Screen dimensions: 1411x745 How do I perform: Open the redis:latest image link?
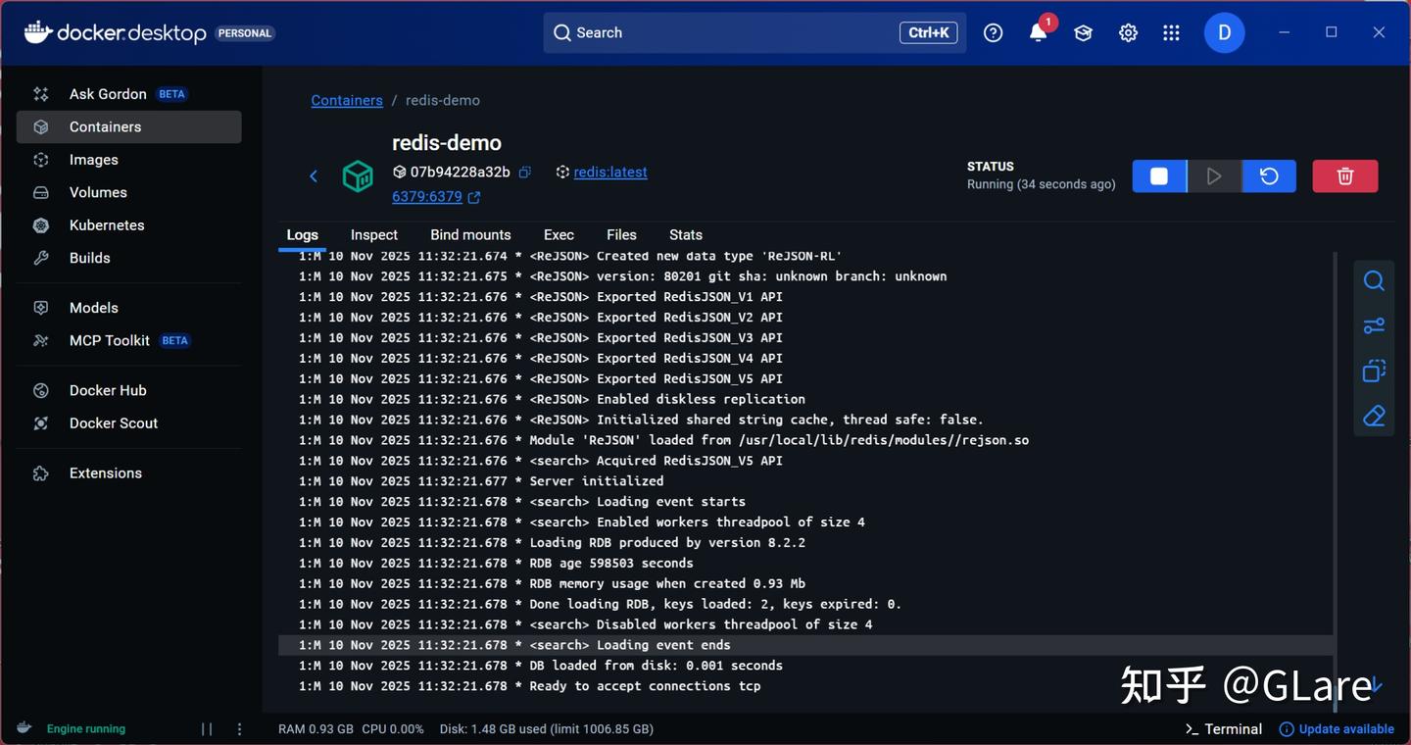coord(610,173)
